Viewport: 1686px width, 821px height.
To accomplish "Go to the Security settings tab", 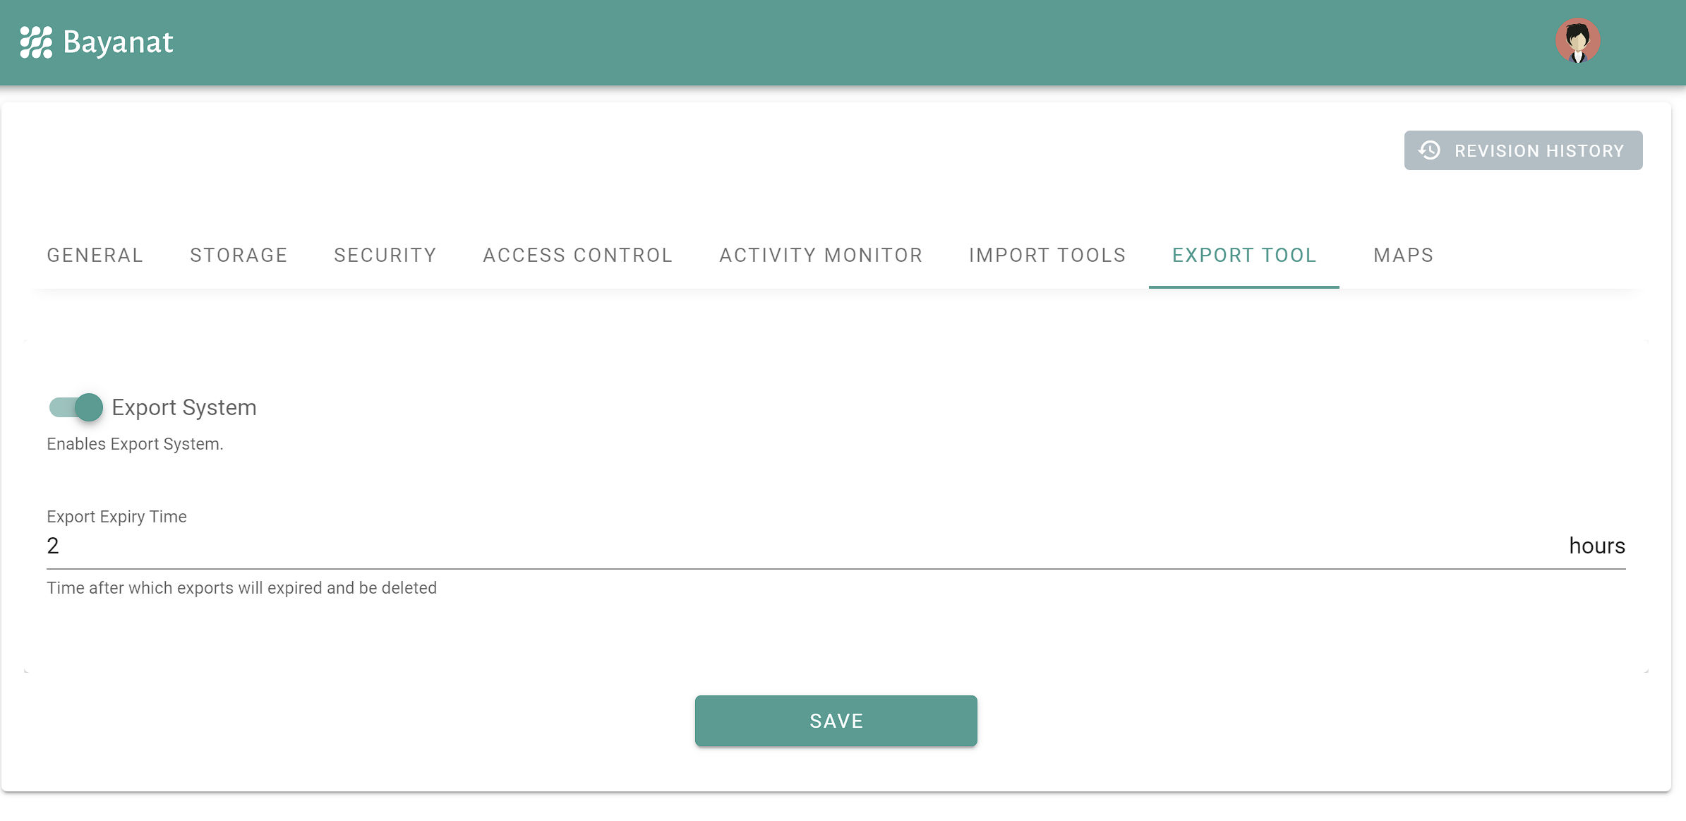I will (385, 255).
